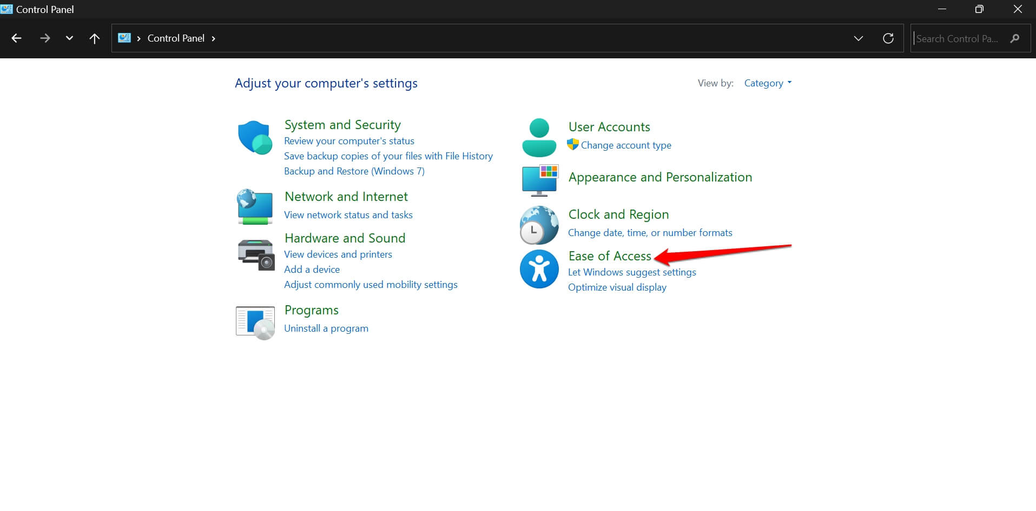Image resolution: width=1036 pixels, height=511 pixels.
Task: Click the search magnifier icon
Action: [x=1015, y=38]
